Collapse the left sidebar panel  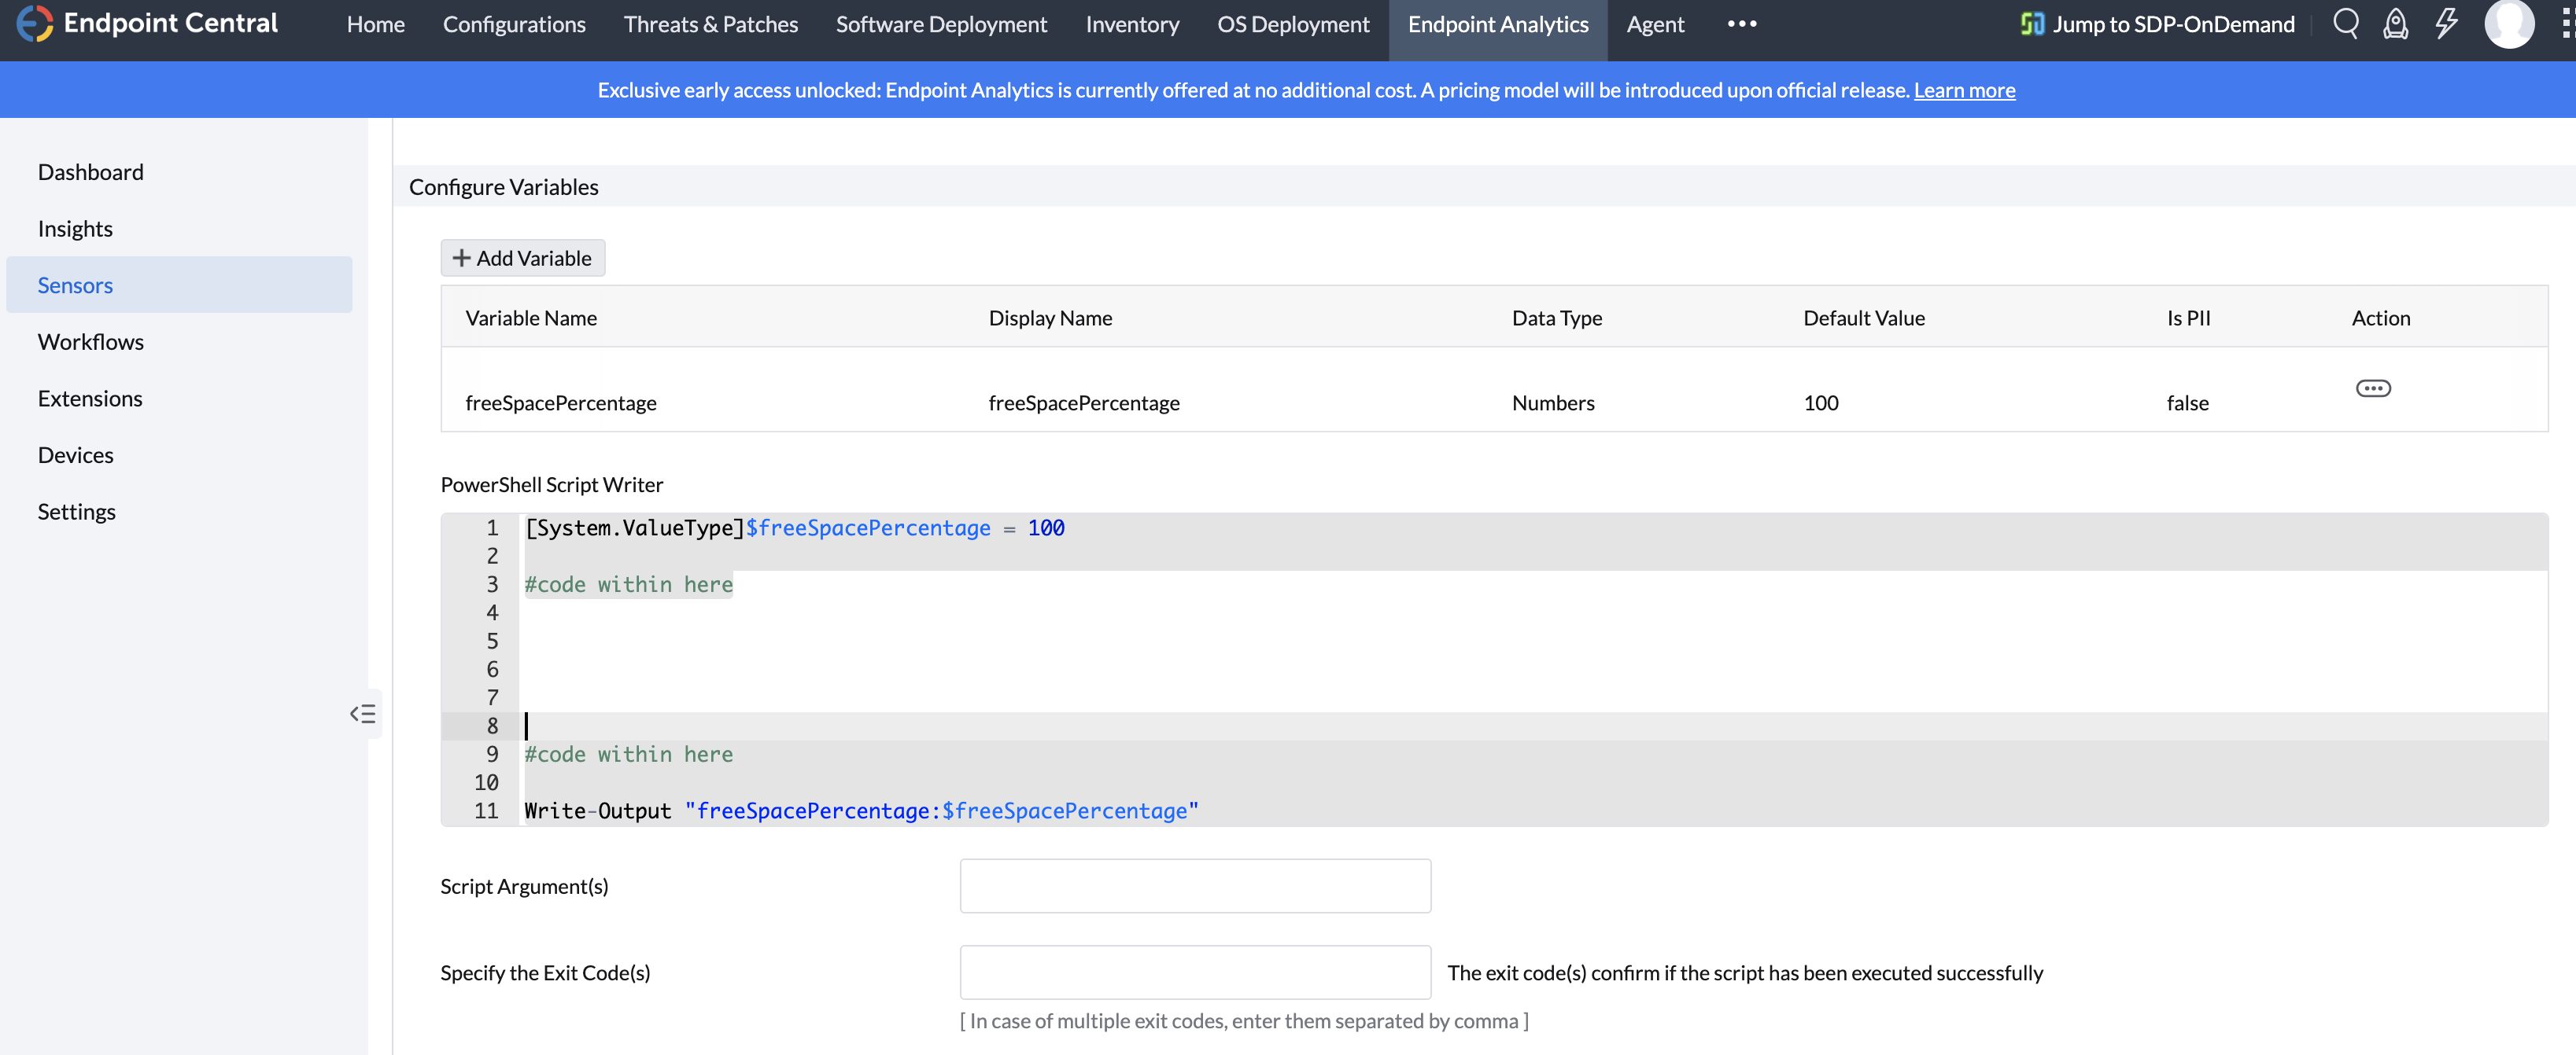coord(363,713)
